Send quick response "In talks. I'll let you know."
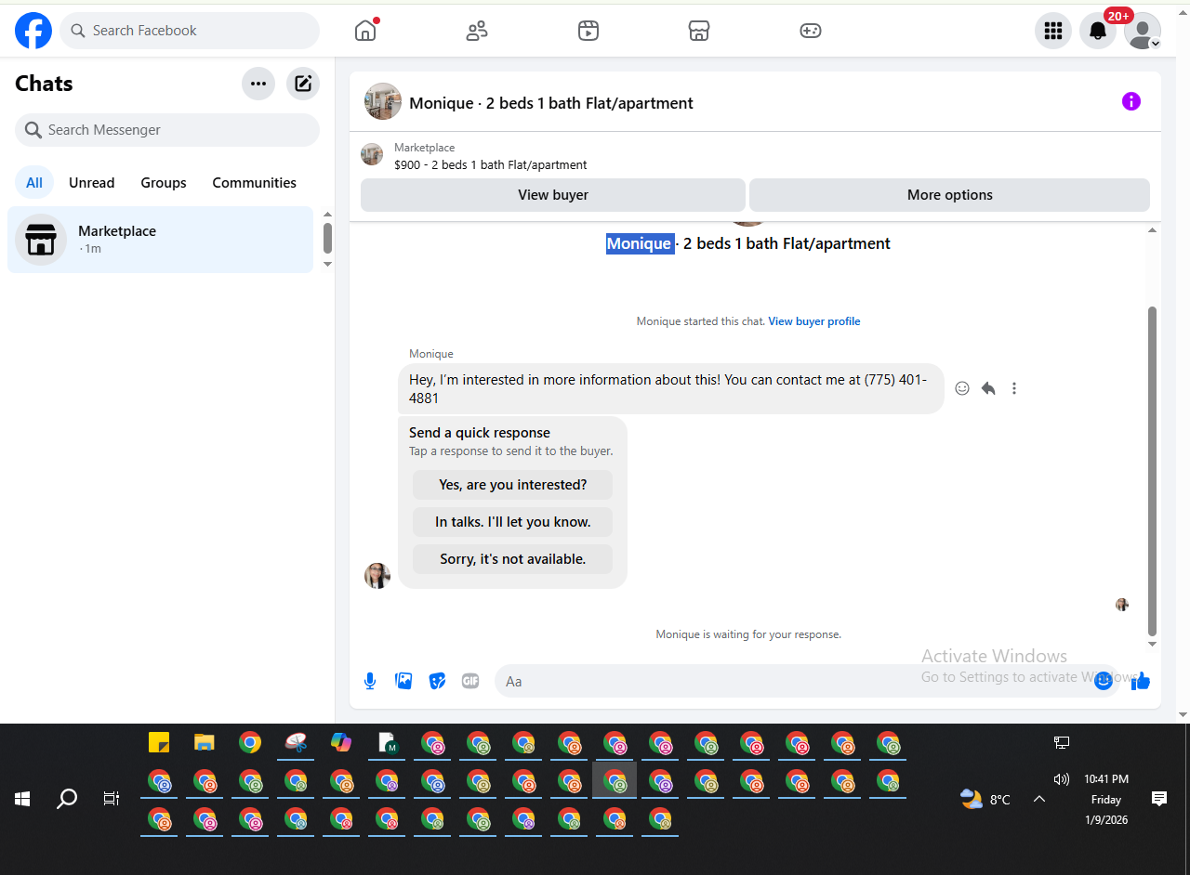This screenshot has width=1190, height=875. (513, 522)
